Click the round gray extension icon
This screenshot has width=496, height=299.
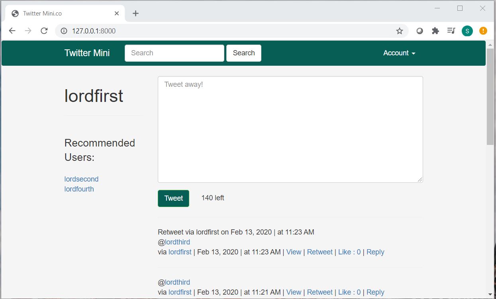[x=420, y=31]
